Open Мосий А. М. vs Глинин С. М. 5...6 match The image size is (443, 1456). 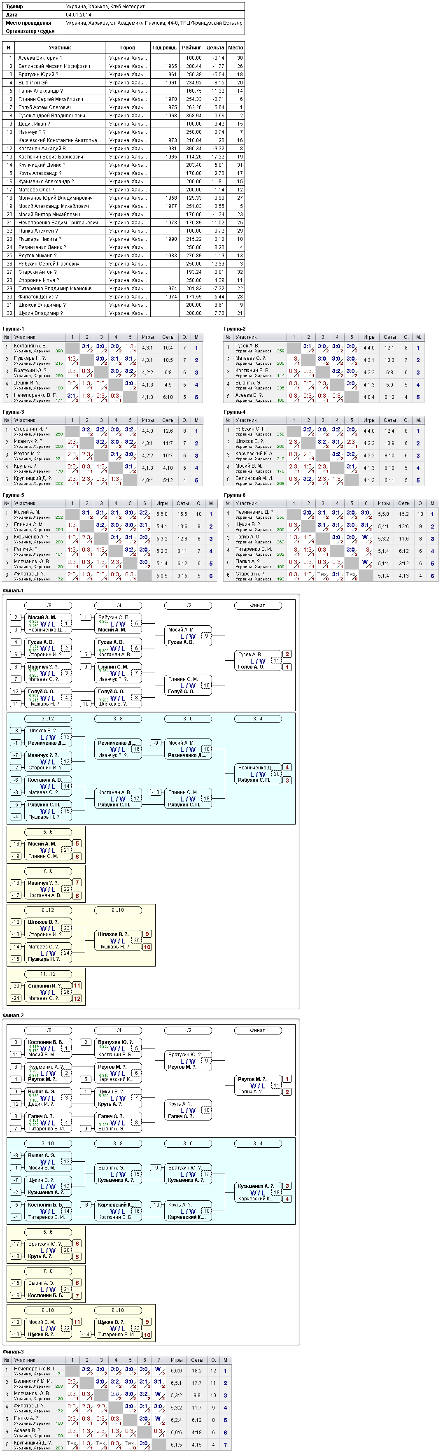[48, 850]
